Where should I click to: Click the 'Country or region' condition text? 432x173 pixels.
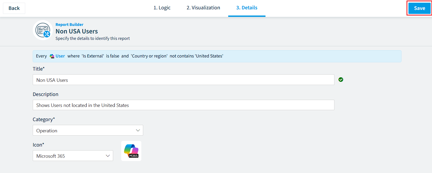(x=149, y=56)
